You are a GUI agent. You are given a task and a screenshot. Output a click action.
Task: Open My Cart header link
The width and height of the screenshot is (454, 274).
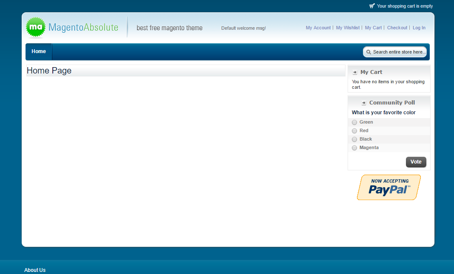coord(373,28)
